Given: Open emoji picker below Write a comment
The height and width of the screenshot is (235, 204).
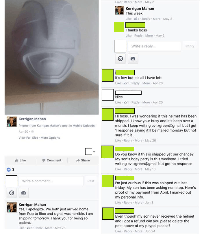Looking at the screenshot, I should click(12, 193).
